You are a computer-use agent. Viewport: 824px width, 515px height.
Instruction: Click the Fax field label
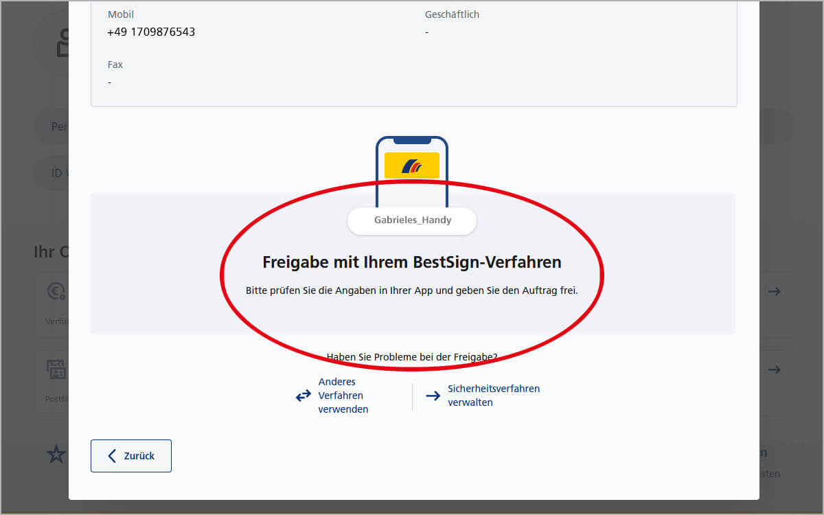[x=115, y=65]
